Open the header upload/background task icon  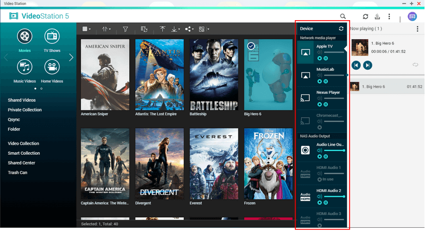[x=377, y=16]
